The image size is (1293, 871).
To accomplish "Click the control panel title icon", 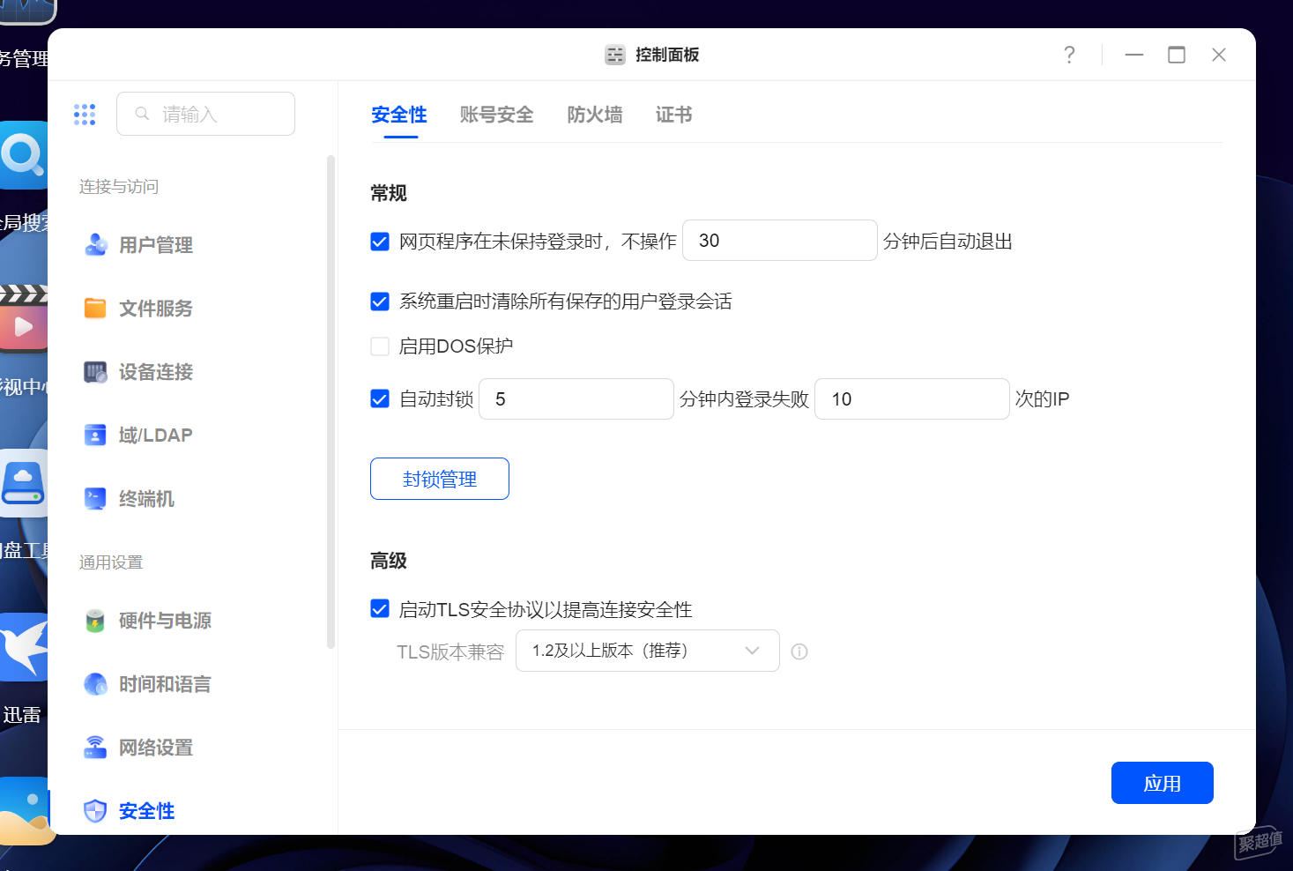I will tap(615, 55).
